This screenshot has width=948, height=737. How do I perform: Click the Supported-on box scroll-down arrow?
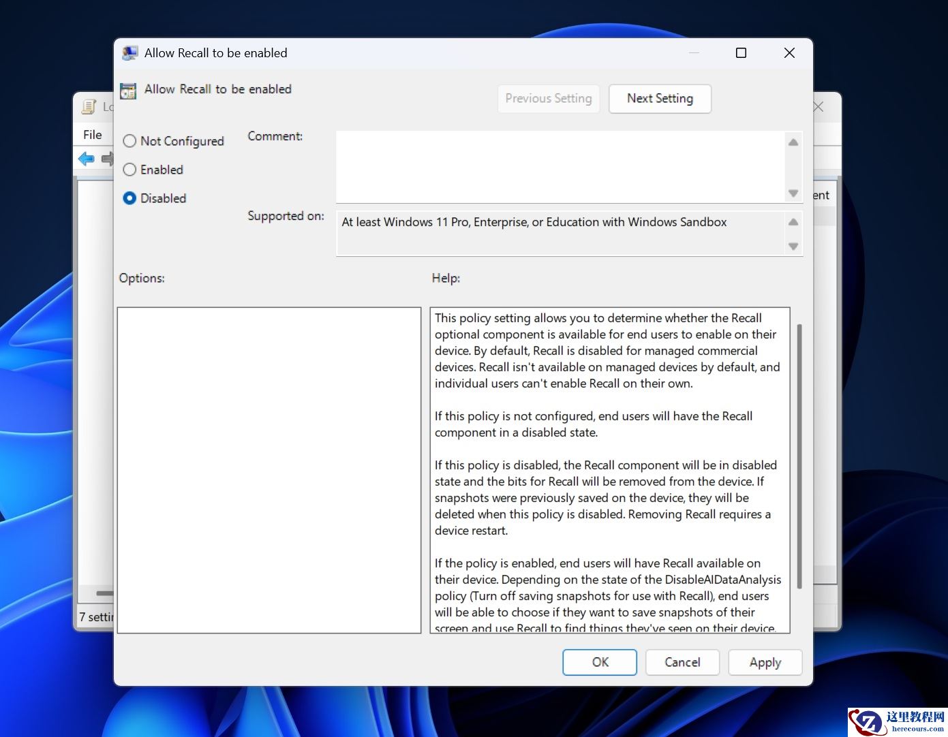[793, 247]
